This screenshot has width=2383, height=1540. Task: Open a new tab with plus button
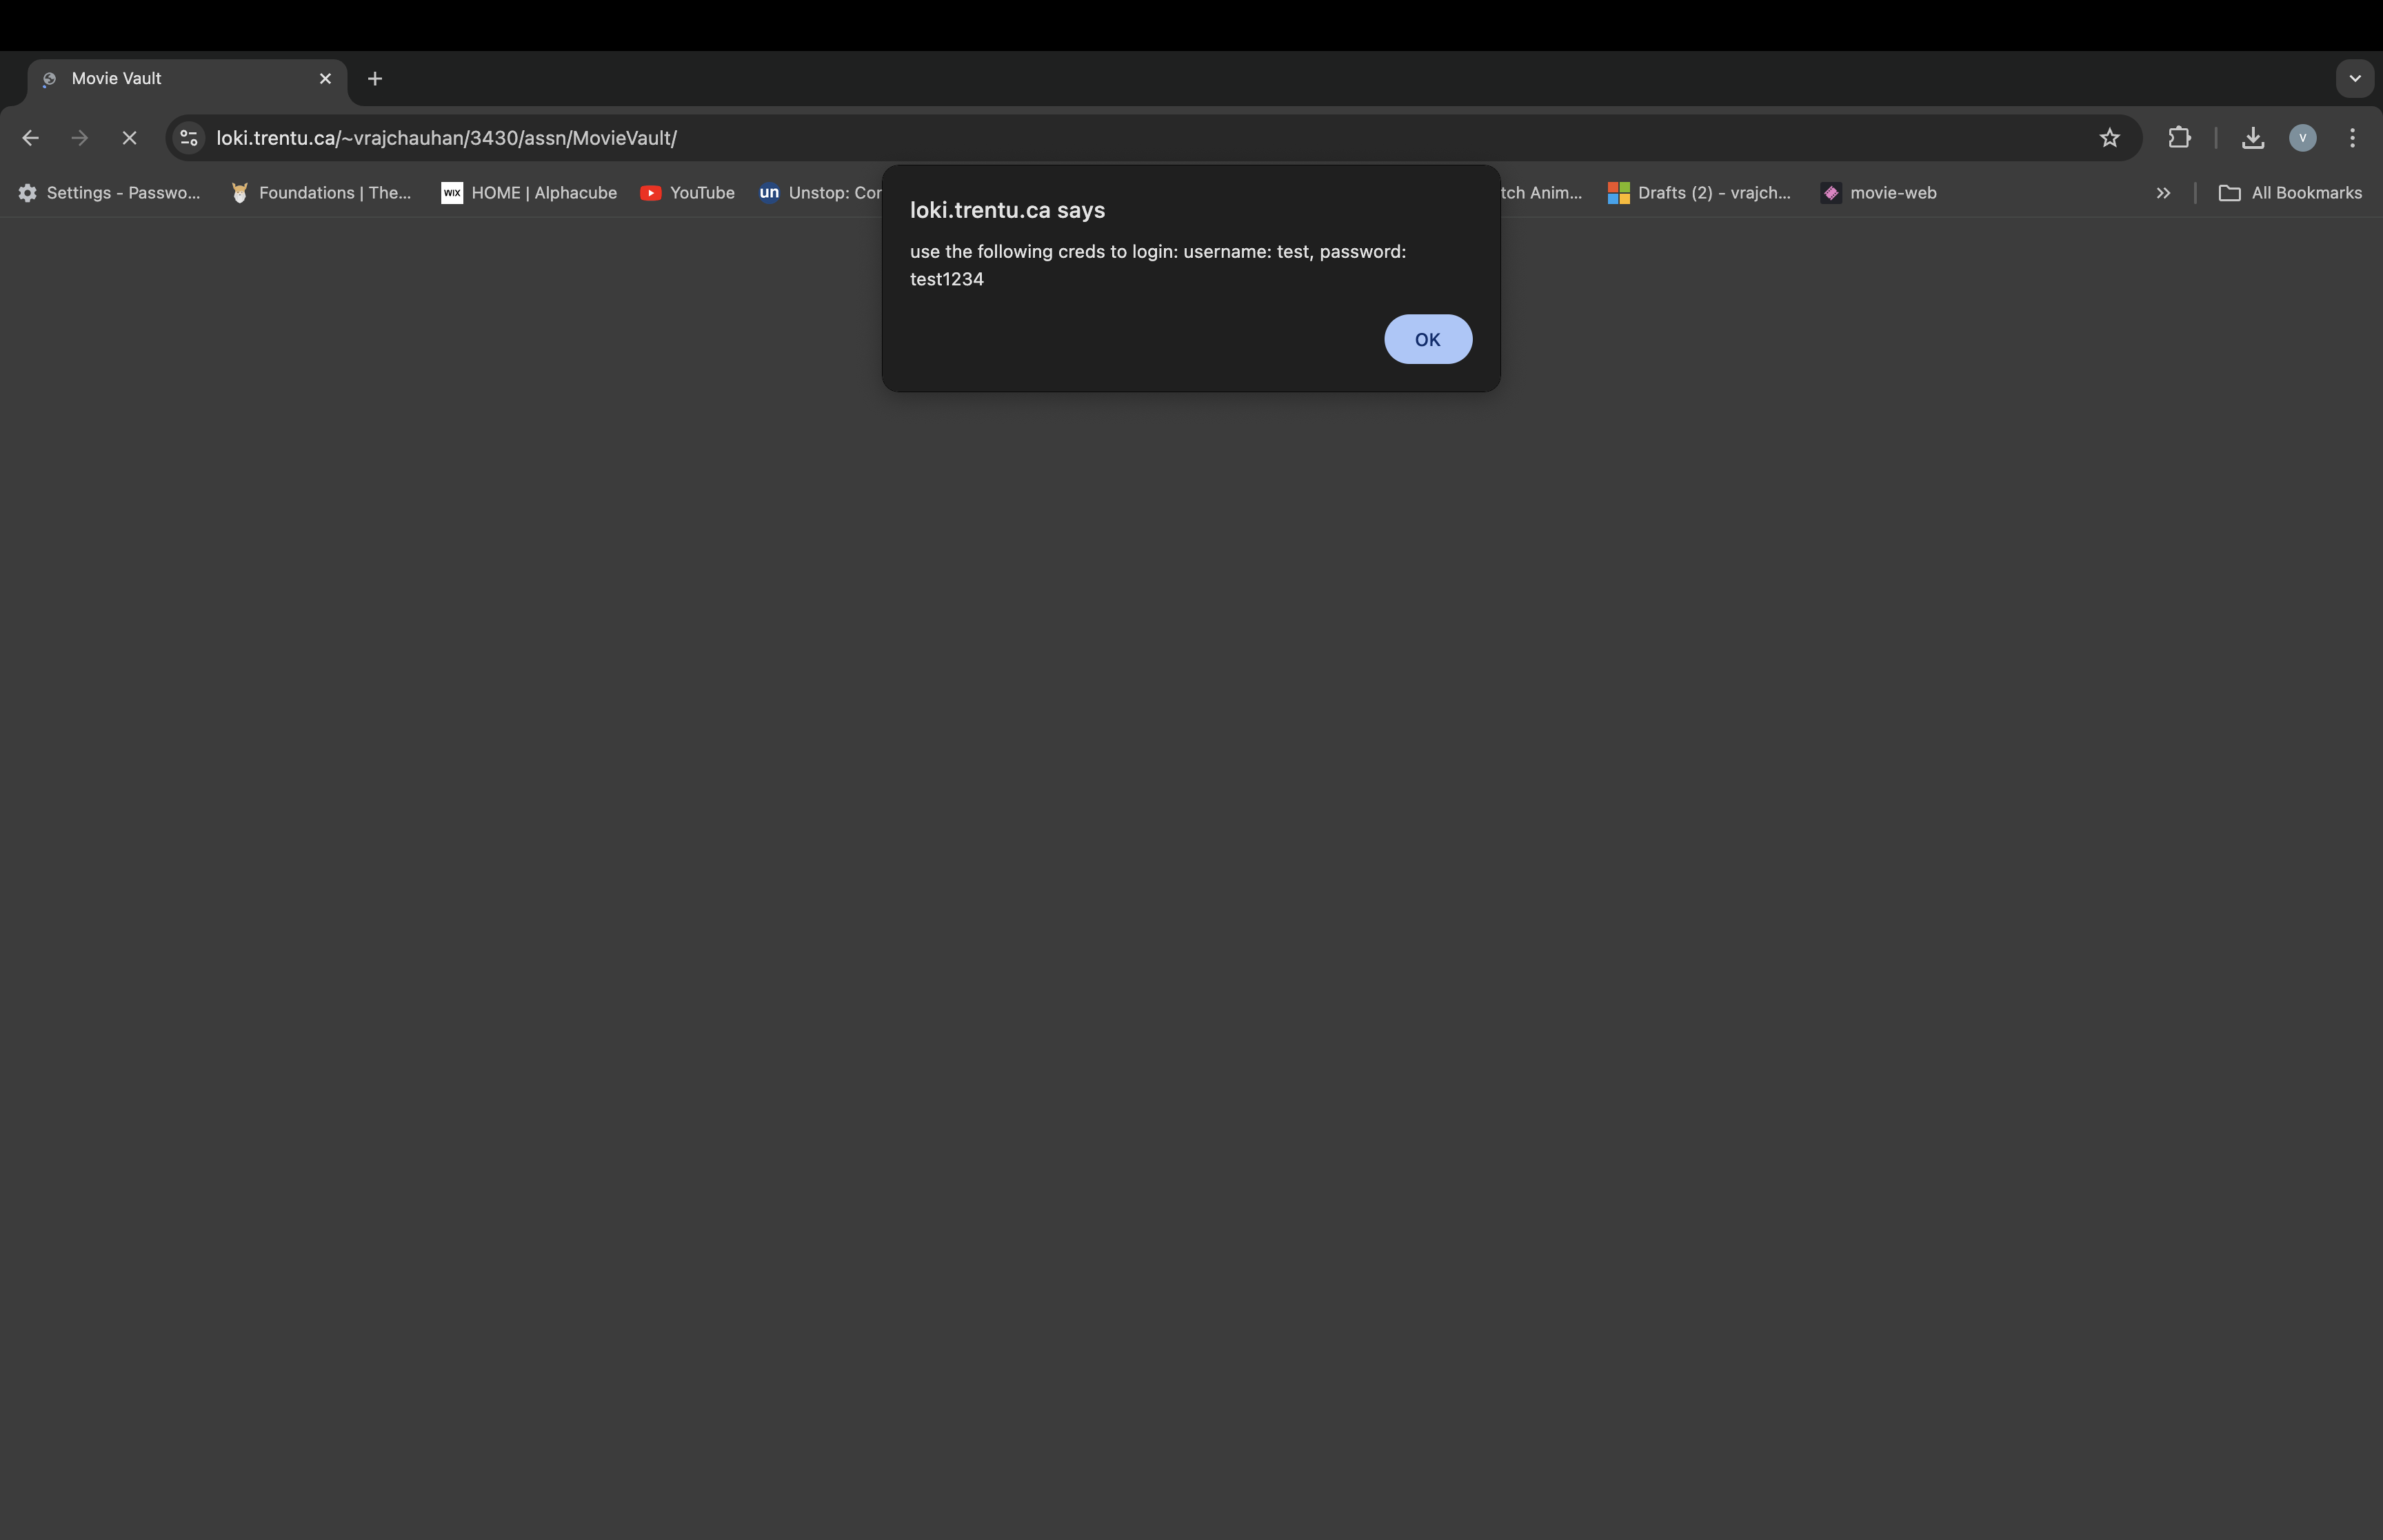pyautogui.click(x=375, y=79)
